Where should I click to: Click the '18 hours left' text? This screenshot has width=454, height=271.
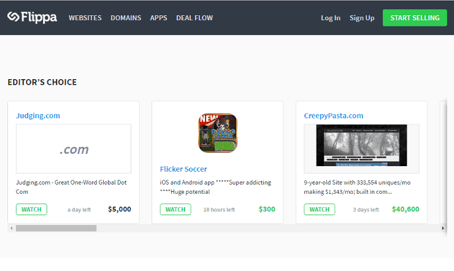pyautogui.click(x=219, y=210)
